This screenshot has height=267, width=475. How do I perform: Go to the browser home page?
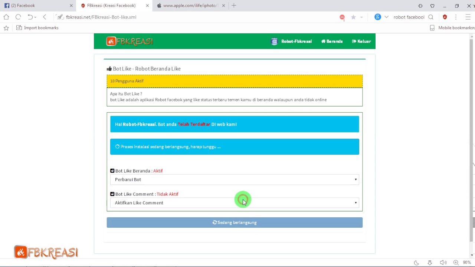click(x=6, y=17)
